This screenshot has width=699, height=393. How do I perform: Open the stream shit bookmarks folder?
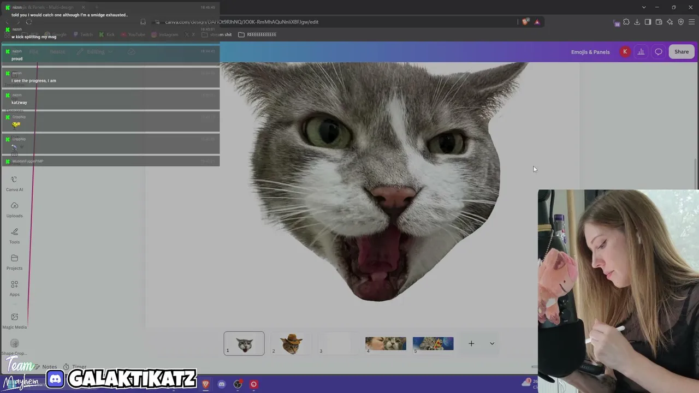(x=217, y=34)
